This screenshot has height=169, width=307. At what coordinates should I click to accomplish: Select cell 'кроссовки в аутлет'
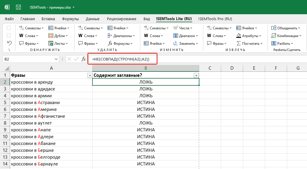tap(51, 123)
